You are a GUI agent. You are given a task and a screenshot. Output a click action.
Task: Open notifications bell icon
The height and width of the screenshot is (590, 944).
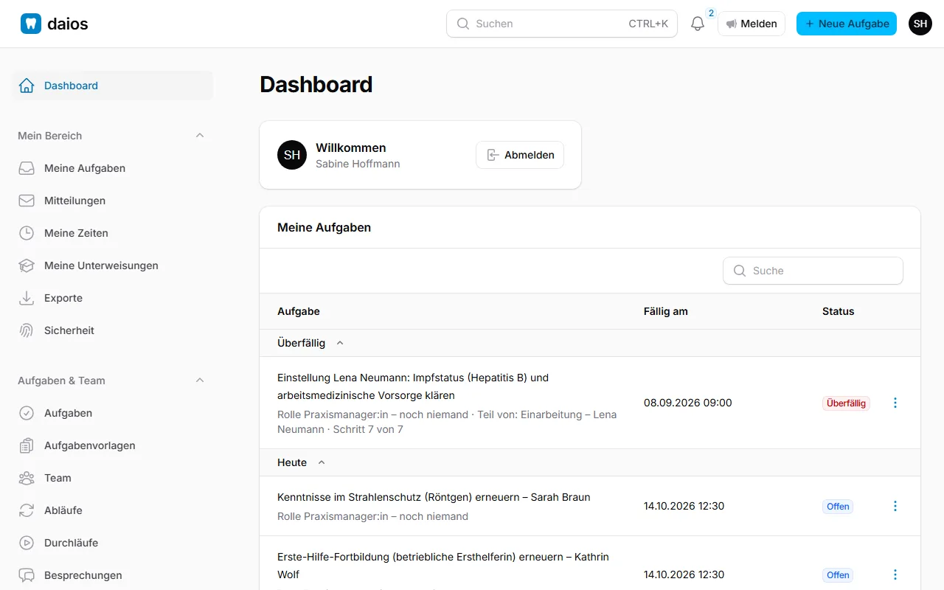pos(698,24)
